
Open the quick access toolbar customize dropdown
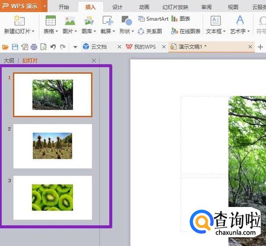pyautogui.click(x=75, y=47)
